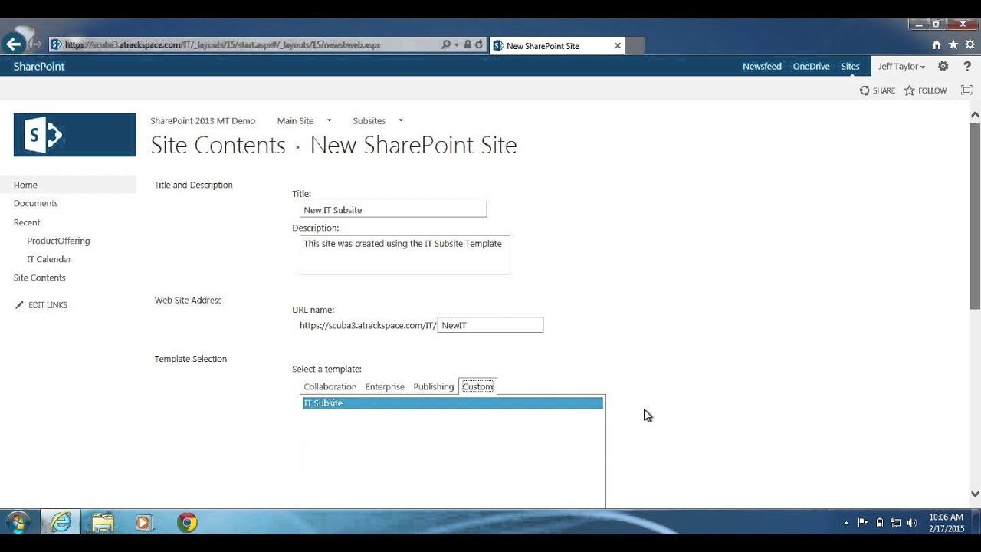Open the Main Site navigation link
981x552 pixels.
[296, 120]
